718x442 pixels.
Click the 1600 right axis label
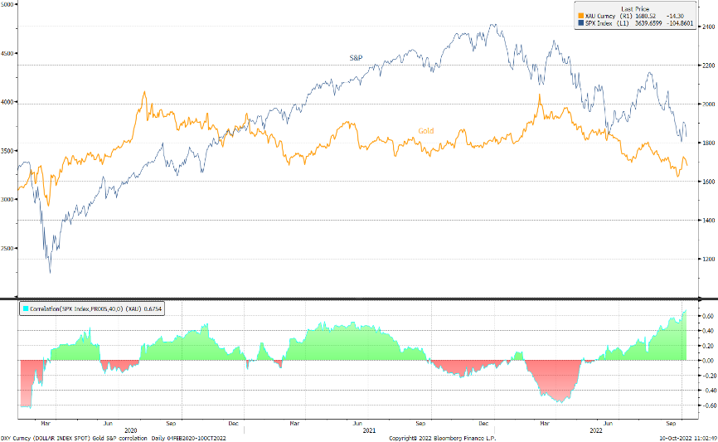pyautogui.click(x=708, y=182)
